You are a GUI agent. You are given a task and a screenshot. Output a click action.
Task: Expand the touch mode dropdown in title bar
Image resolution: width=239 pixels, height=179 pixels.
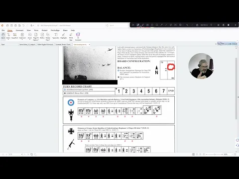tap(33, 25)
